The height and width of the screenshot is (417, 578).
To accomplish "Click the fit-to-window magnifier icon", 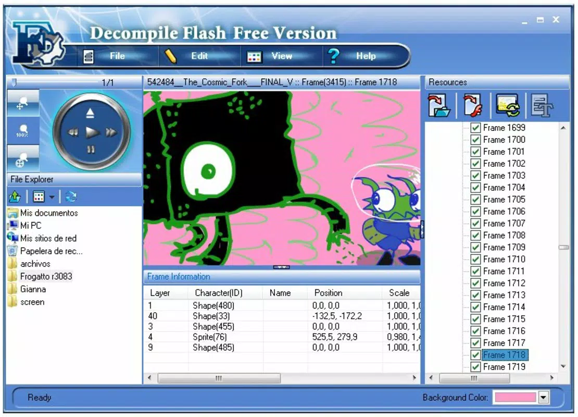I will (x=23, y=158).
